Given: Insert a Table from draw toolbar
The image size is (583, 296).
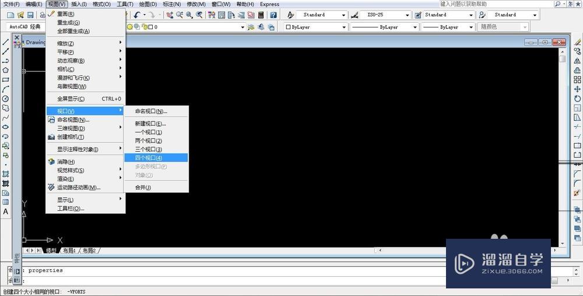Looking at the screenshot, I should tap(6, 202).
